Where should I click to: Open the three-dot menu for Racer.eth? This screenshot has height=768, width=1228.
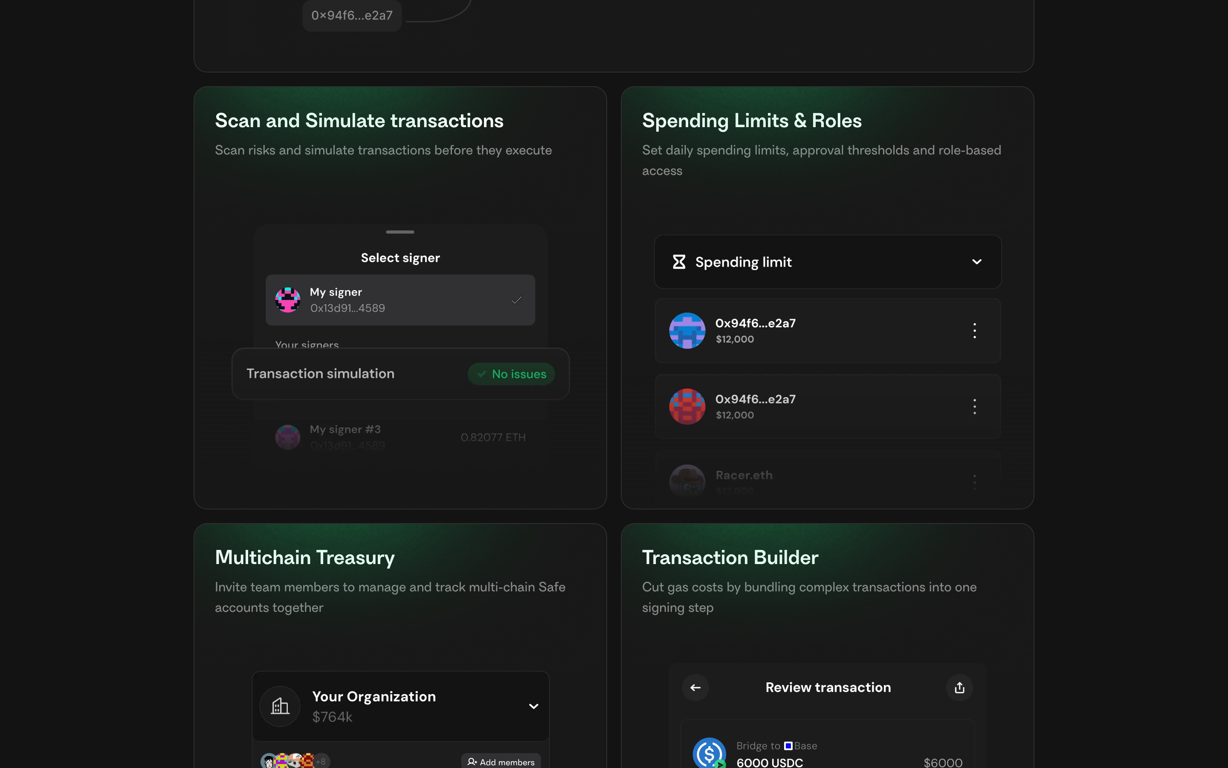point(974,482)
